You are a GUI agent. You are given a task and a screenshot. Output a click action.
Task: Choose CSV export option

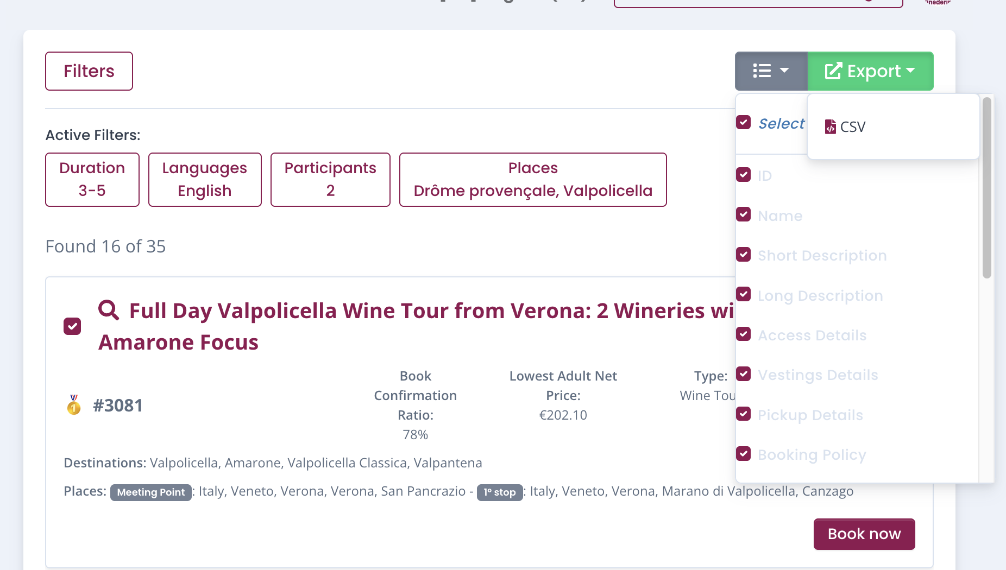tap(852, 127)
